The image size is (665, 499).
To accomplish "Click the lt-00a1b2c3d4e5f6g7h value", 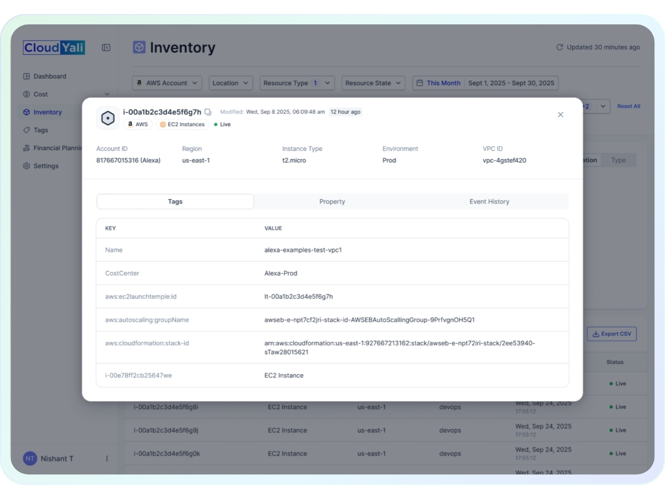I will (299, 297).
